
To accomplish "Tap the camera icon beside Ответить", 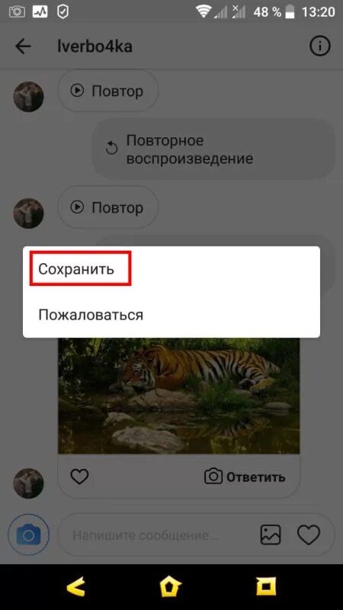I will (x=213, y=476).
